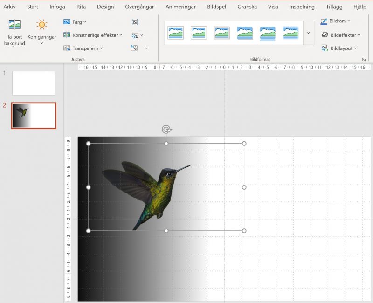Viewport: 373px width, 303px height.
Task: Open reset picture dropdown arrow
Action: point(146,48)
